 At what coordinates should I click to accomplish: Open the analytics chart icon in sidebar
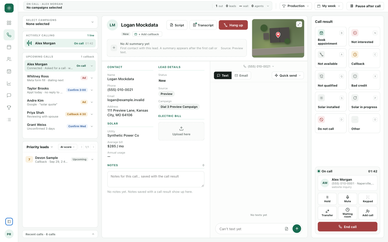9,83
